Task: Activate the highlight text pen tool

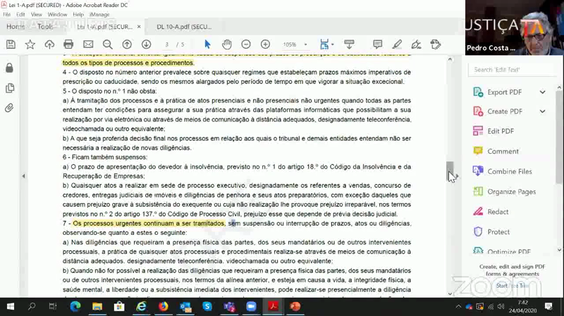Action: click(397, 44)
